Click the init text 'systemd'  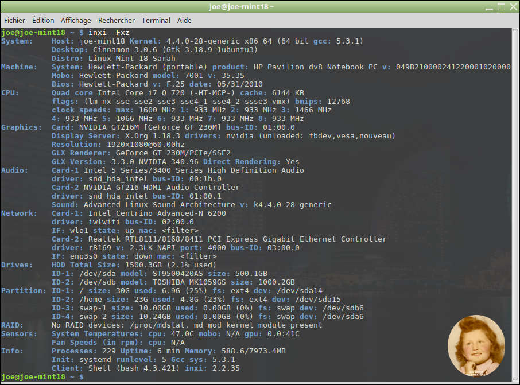tap(95, 360)
